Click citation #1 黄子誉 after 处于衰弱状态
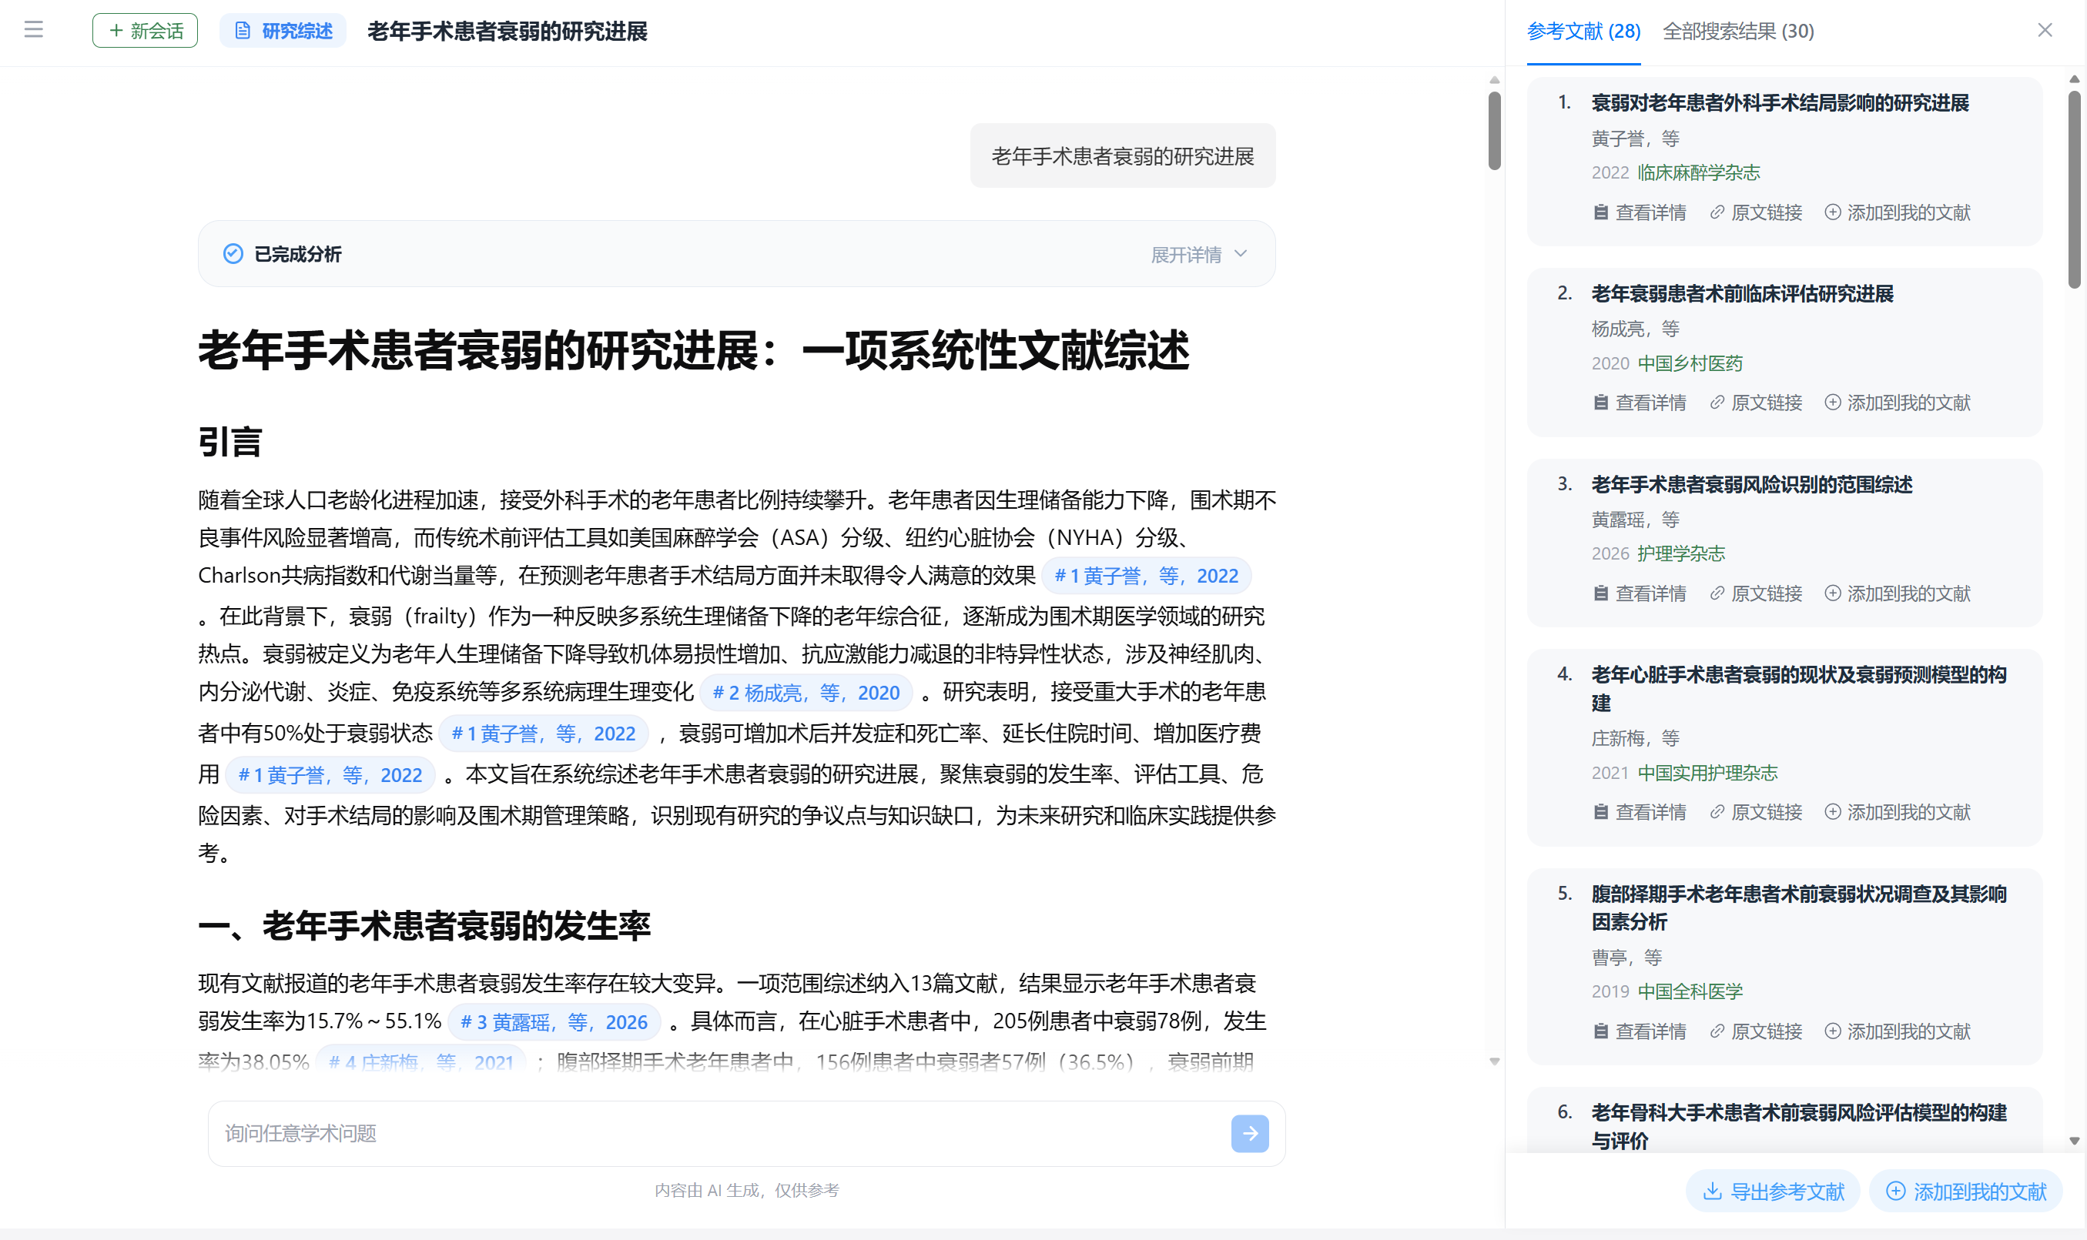The image size is (2087, 1240). click(x=543, y=734)
